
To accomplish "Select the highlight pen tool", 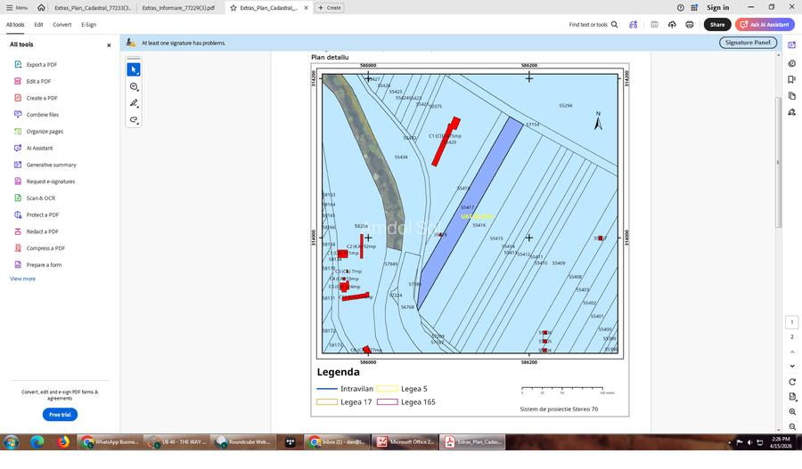I will click(x=134, y=103).
